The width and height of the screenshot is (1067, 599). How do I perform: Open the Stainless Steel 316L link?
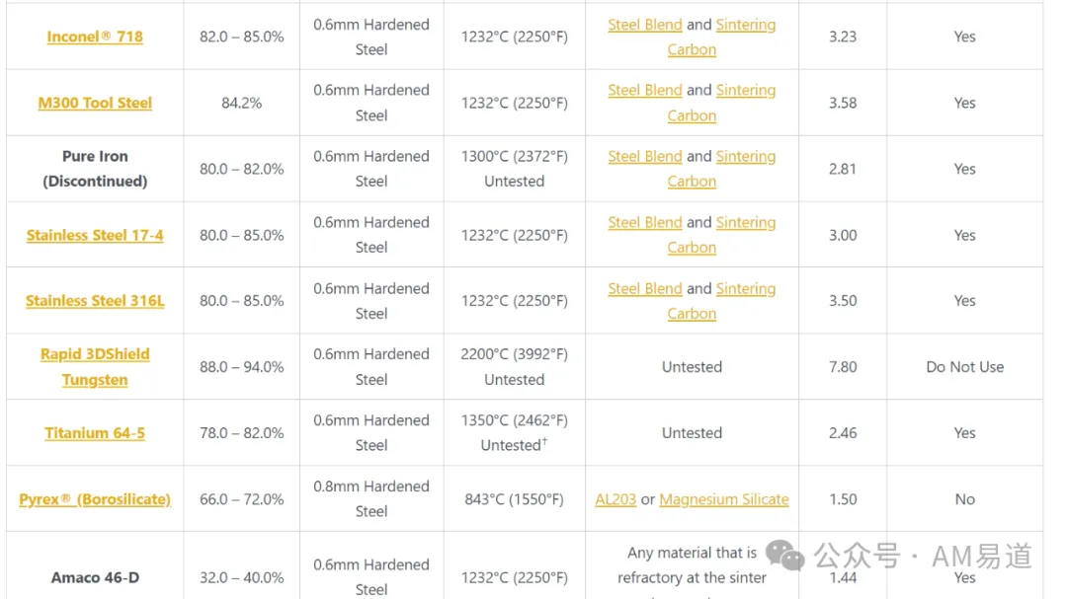click(x=95, y=301)
